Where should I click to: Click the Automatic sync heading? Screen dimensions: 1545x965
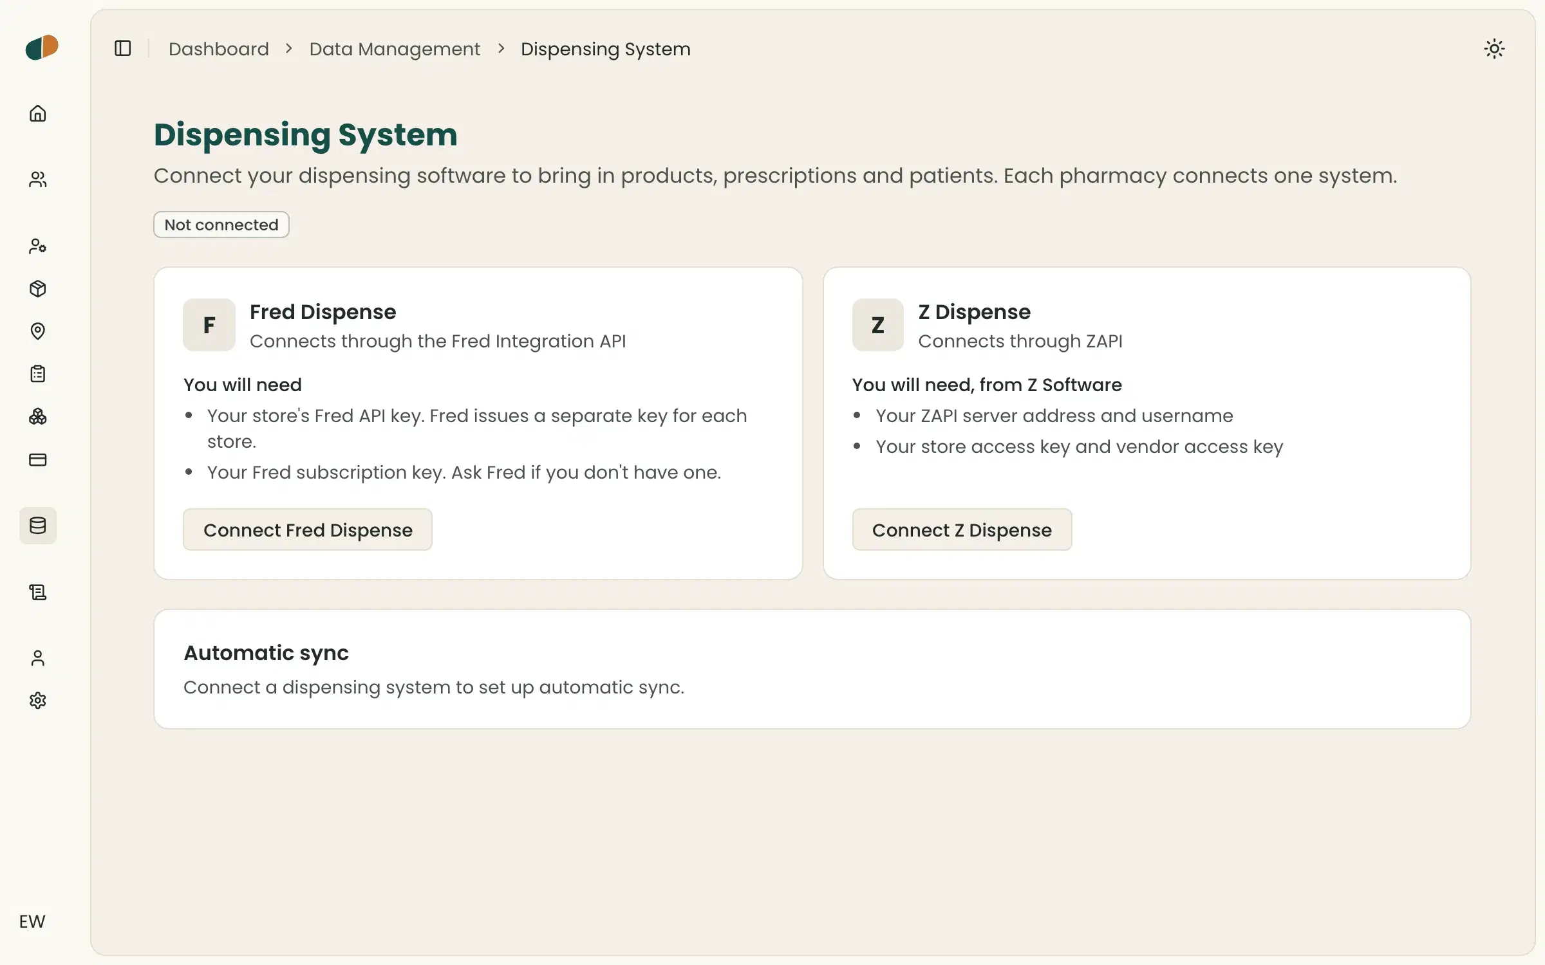(x=266, y=653)
